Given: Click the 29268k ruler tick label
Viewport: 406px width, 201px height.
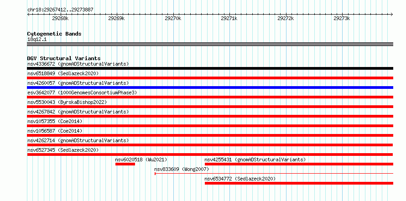Looking at the screenshot, I should (60, 18).
